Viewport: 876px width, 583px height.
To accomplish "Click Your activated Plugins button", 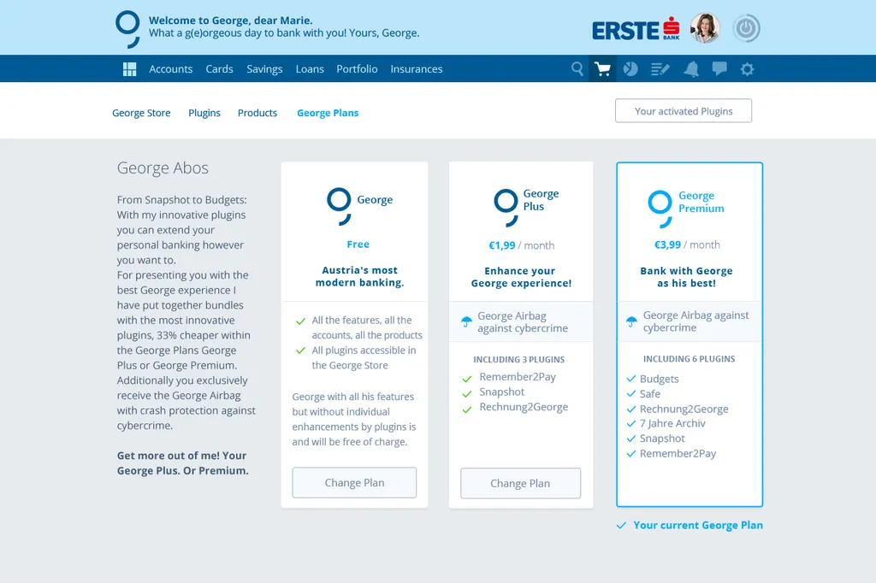I will pyautogui.click(x=684, y=110).
